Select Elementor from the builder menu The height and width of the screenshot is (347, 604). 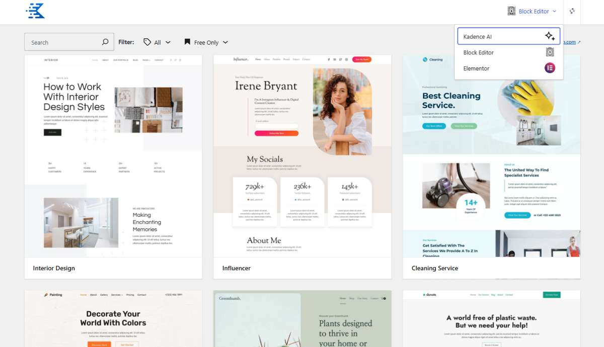(509, 68)
